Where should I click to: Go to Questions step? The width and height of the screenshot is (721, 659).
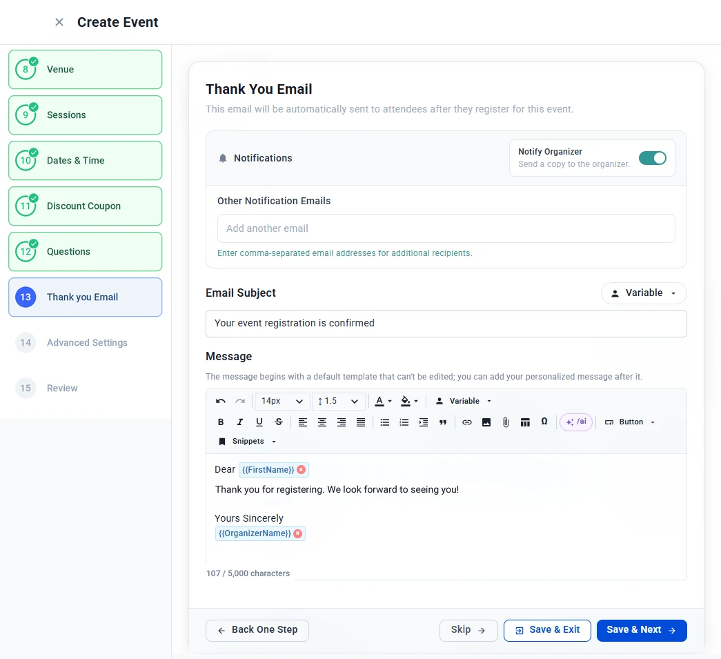pos(85,252)
